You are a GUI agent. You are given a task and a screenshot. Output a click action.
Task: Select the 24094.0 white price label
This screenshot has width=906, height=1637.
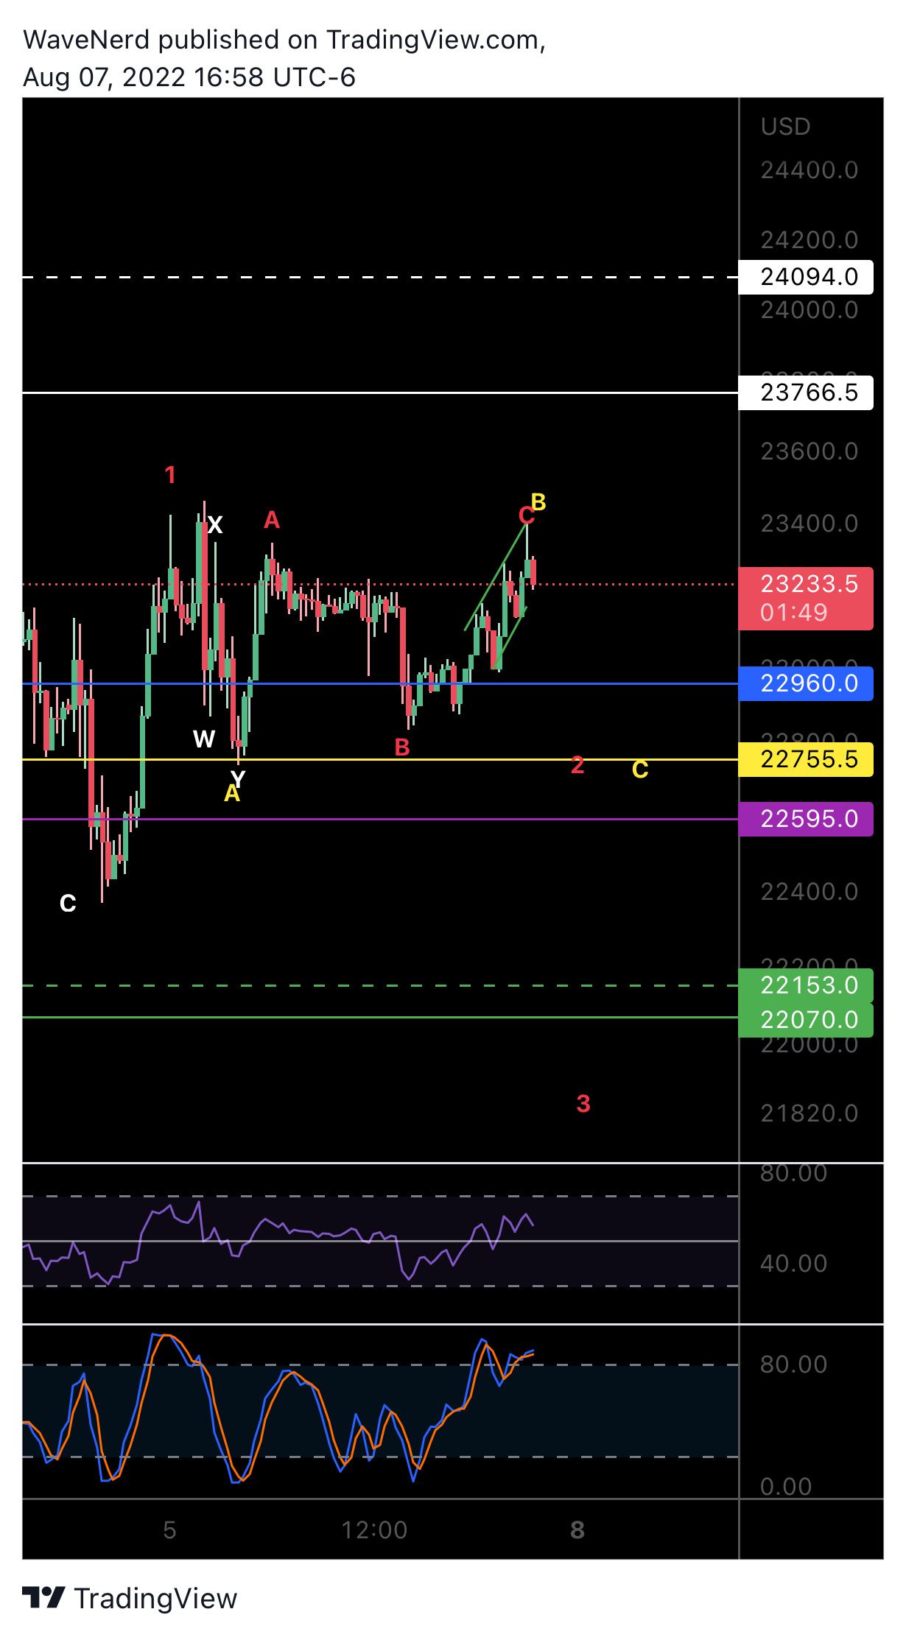point(806,277)
